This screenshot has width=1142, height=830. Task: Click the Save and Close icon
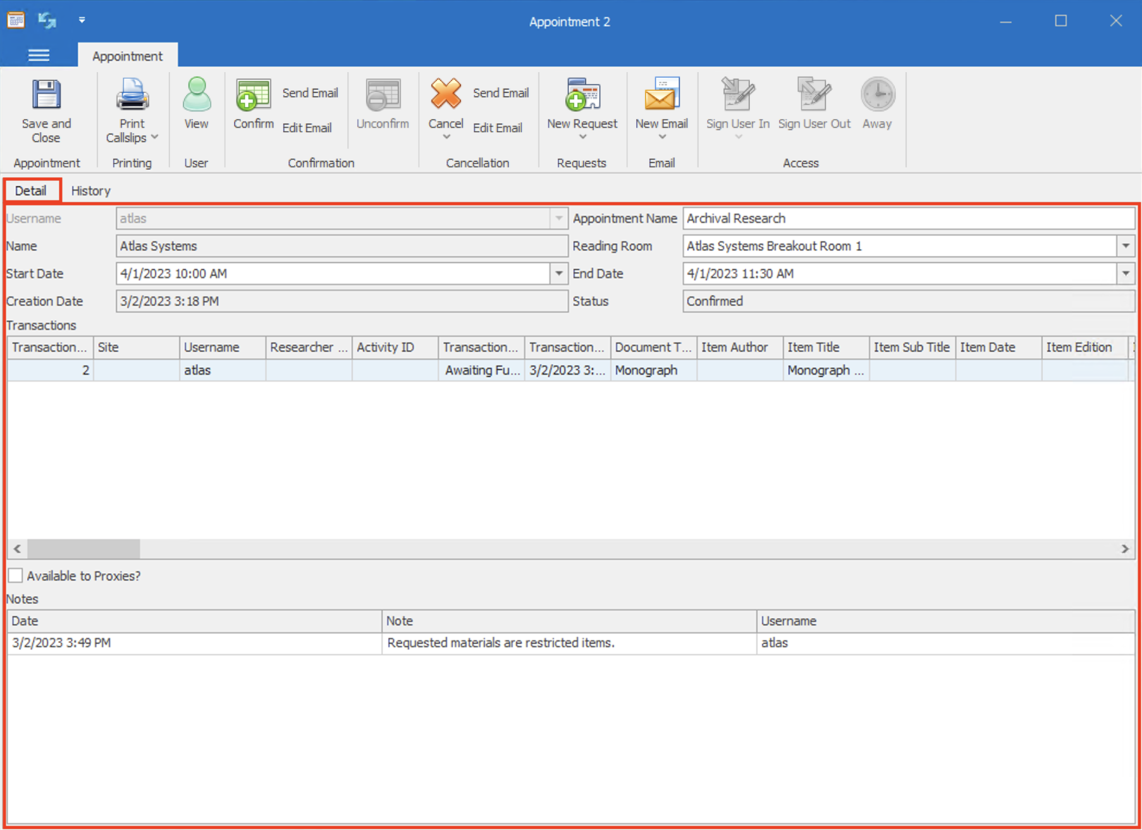click(45, 108)
